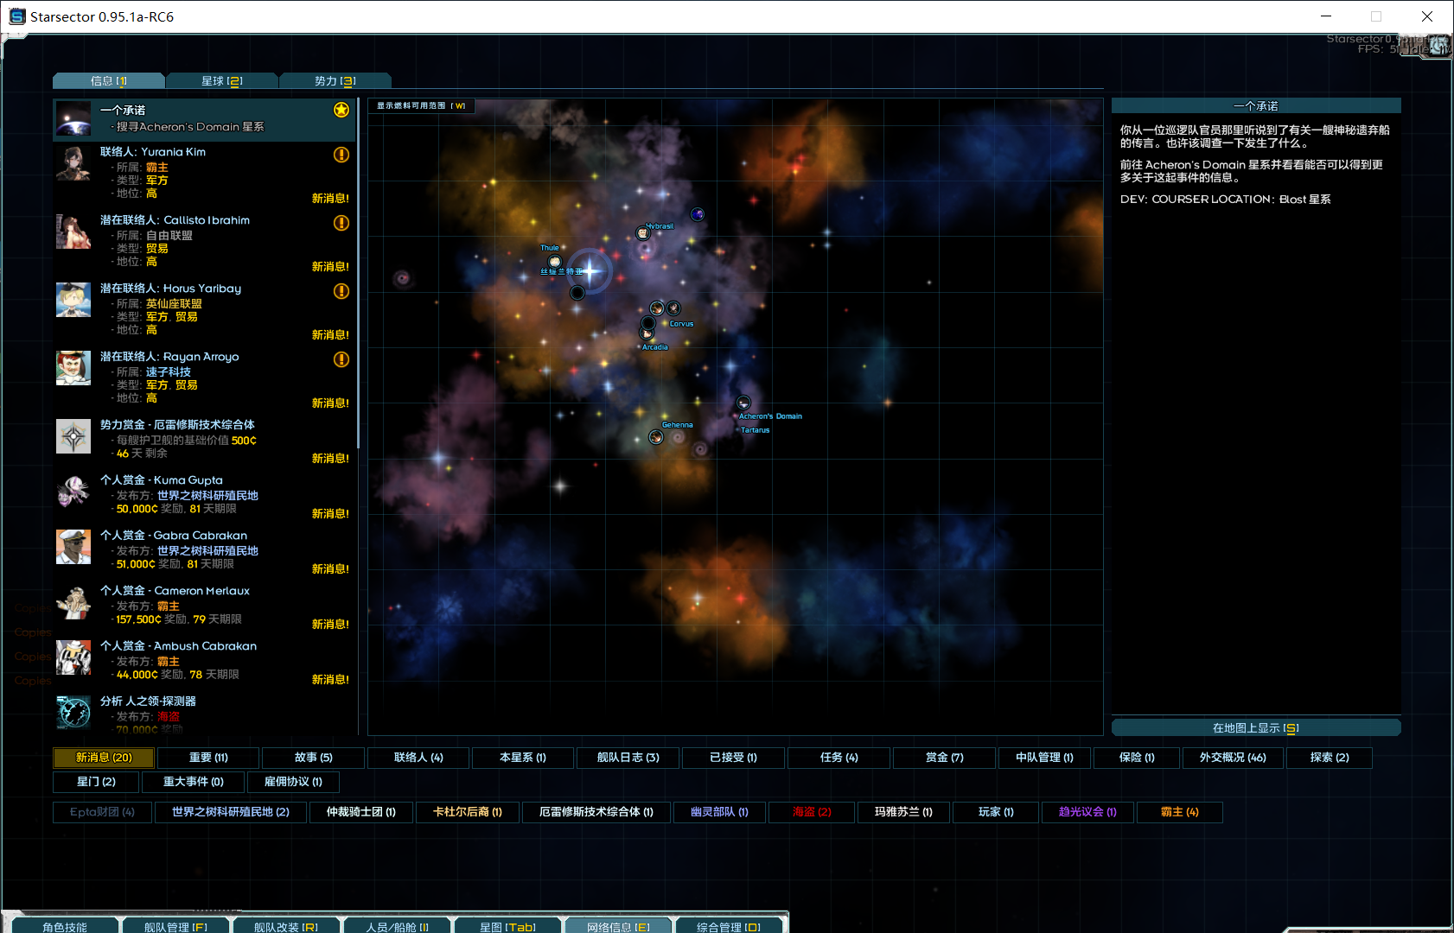Toggle the 海盗 (2) faction filter

click(x=812, y=812)
